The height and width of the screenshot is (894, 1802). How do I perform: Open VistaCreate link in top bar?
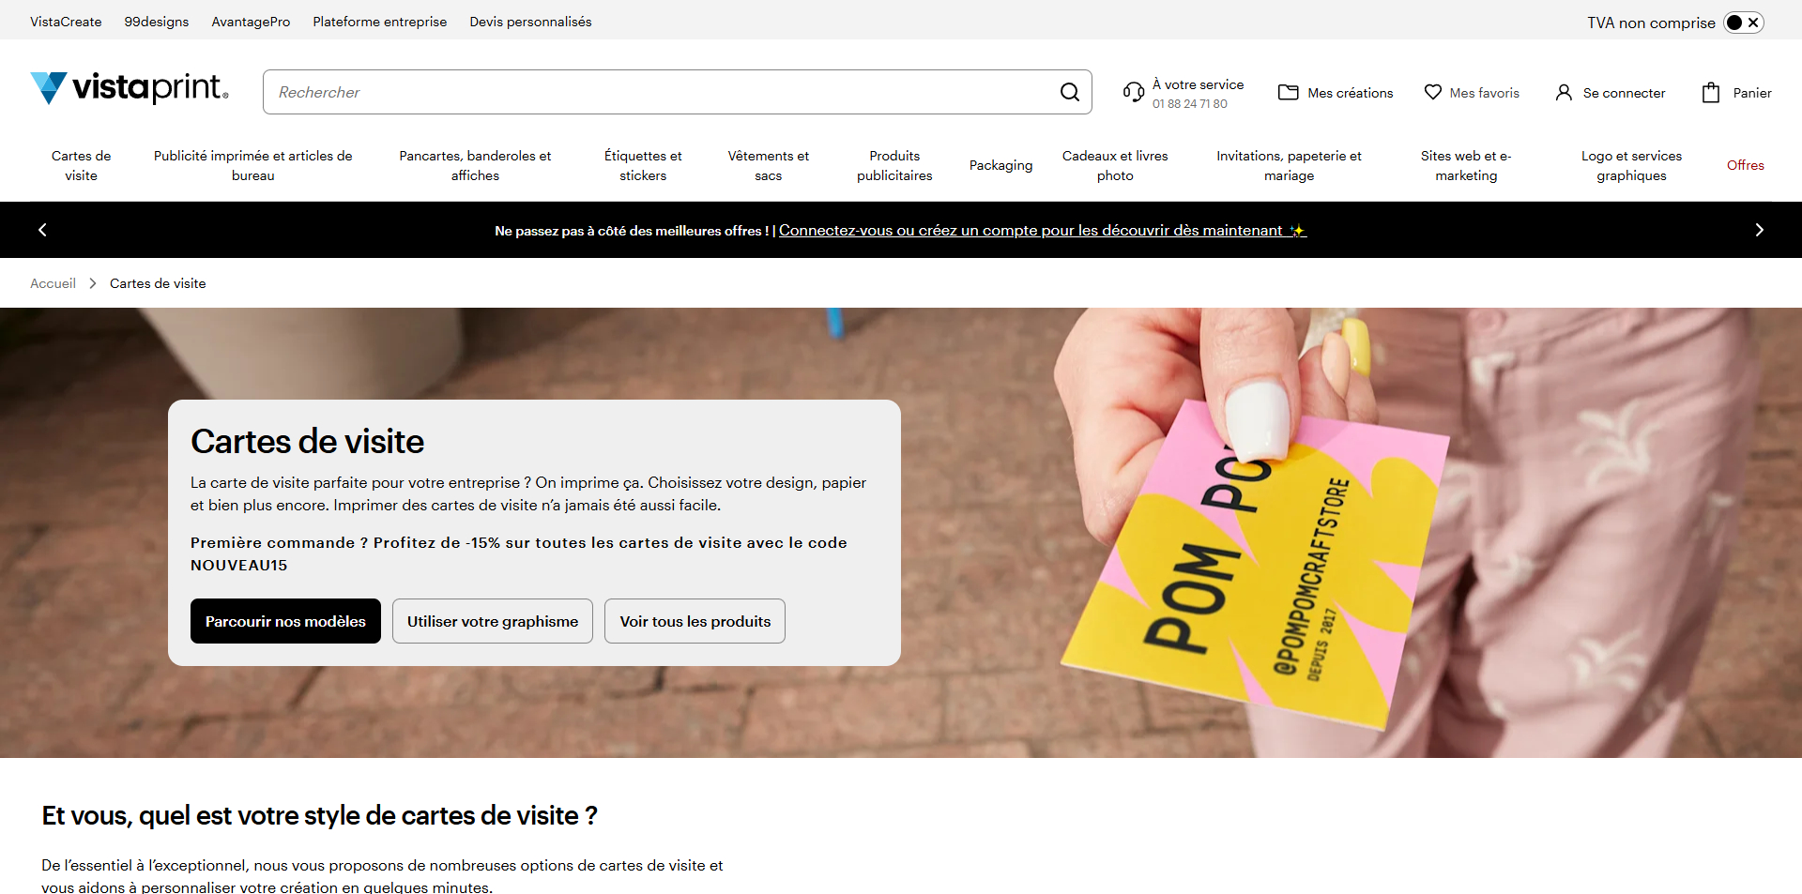click(66, 22)
